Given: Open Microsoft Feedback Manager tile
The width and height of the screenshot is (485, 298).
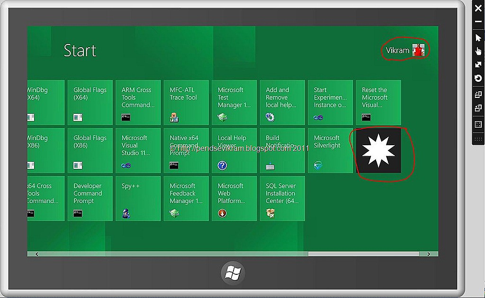Looking at the screenshot, I should pos(186,199).
